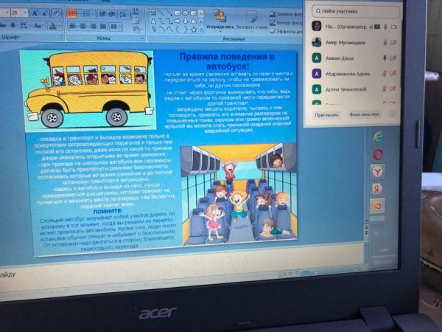Toggle camera for Артем Зиньковский
Viewport: 442px width, 332px height.
394,89
